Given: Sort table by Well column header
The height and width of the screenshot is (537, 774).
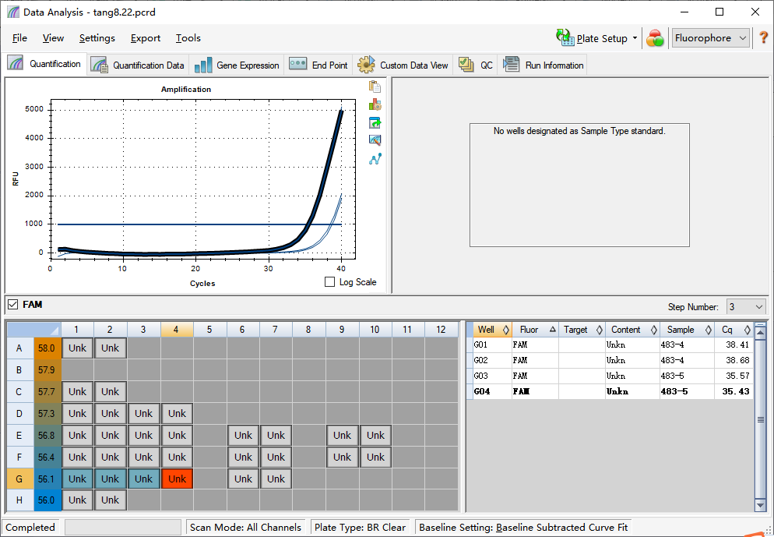Looking at the screenshot, I should pos(491,330).
